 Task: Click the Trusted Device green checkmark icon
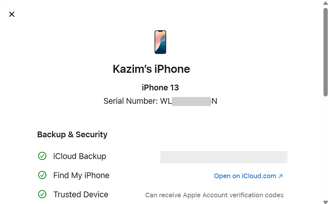(x=42, y=194)
